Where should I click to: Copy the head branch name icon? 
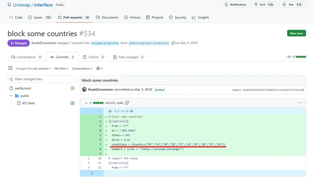point(173,43)
